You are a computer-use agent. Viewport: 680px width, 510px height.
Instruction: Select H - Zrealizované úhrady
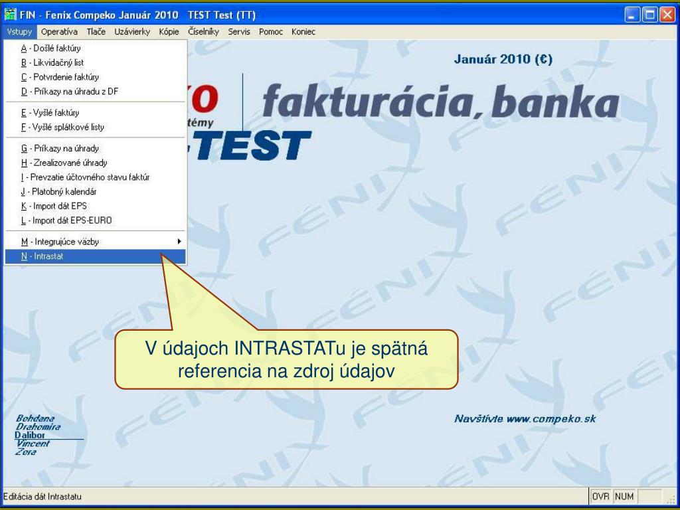click(x=96, y=163)
